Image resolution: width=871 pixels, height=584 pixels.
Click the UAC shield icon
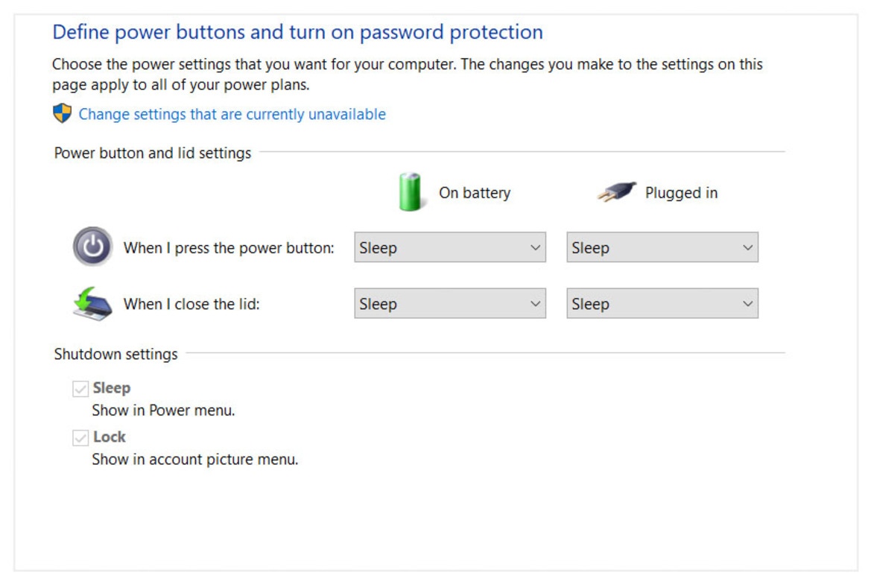click(x=63, y=113)
